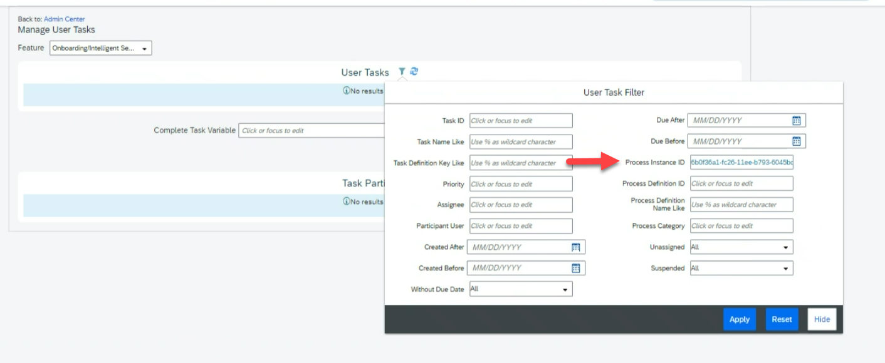Focus the Complete Task Variable field
This screenshot has height=363, width=885.
coord(312,131)
